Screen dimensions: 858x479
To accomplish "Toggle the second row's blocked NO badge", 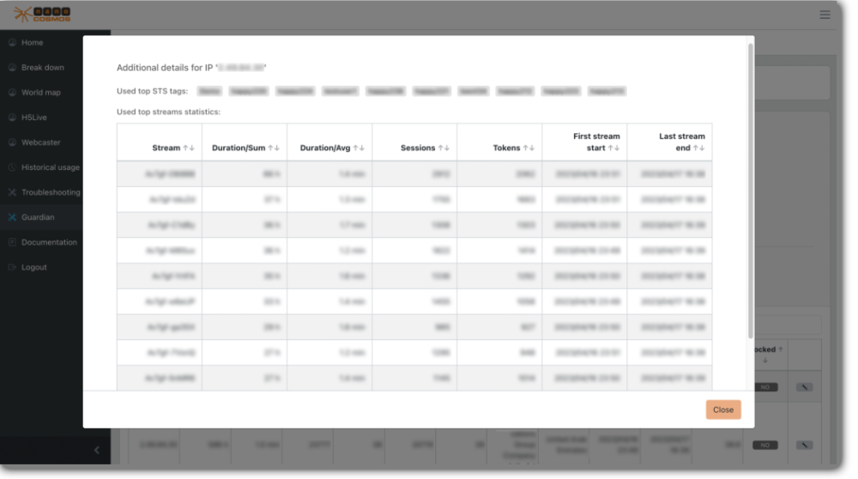I will click(764, 445).
